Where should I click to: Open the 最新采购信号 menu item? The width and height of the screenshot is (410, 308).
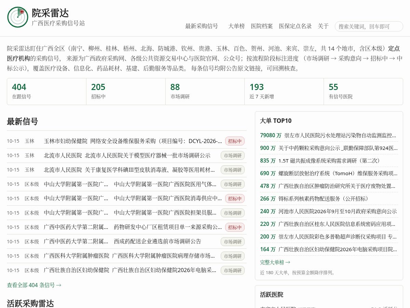[x=202, y=26]
